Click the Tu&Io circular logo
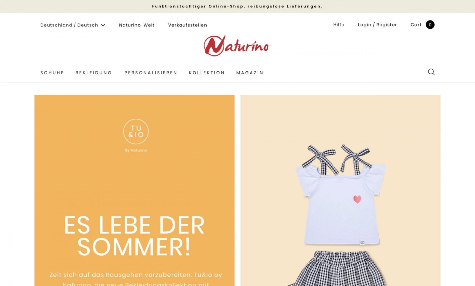Viewport: 475px width, 286px height. pos(136,131)
